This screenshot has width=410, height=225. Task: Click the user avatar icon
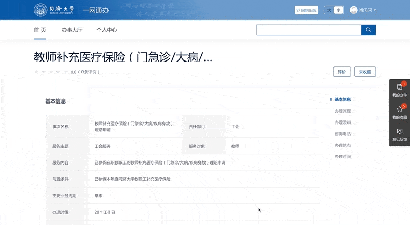click(354, 10)
